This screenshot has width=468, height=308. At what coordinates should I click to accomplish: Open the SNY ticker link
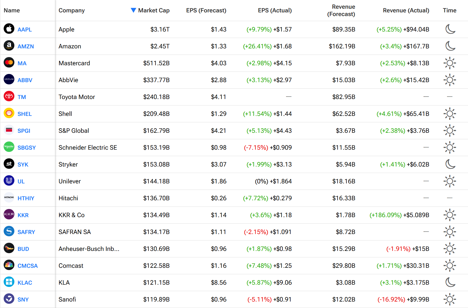click(23, 300)
